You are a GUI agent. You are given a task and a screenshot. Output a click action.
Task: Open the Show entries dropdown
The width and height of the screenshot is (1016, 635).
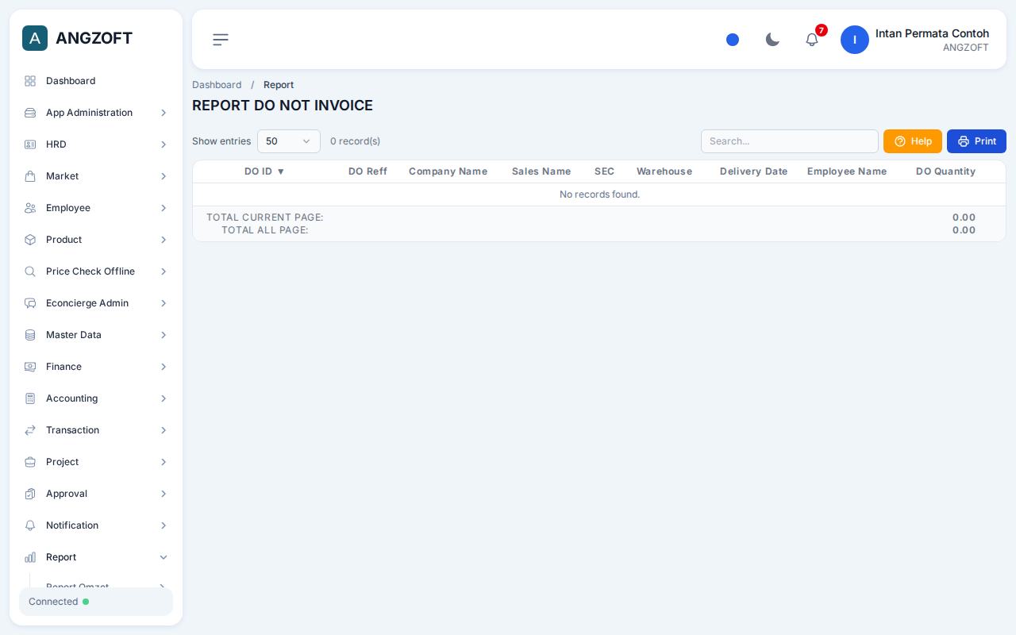coord(289,141)
